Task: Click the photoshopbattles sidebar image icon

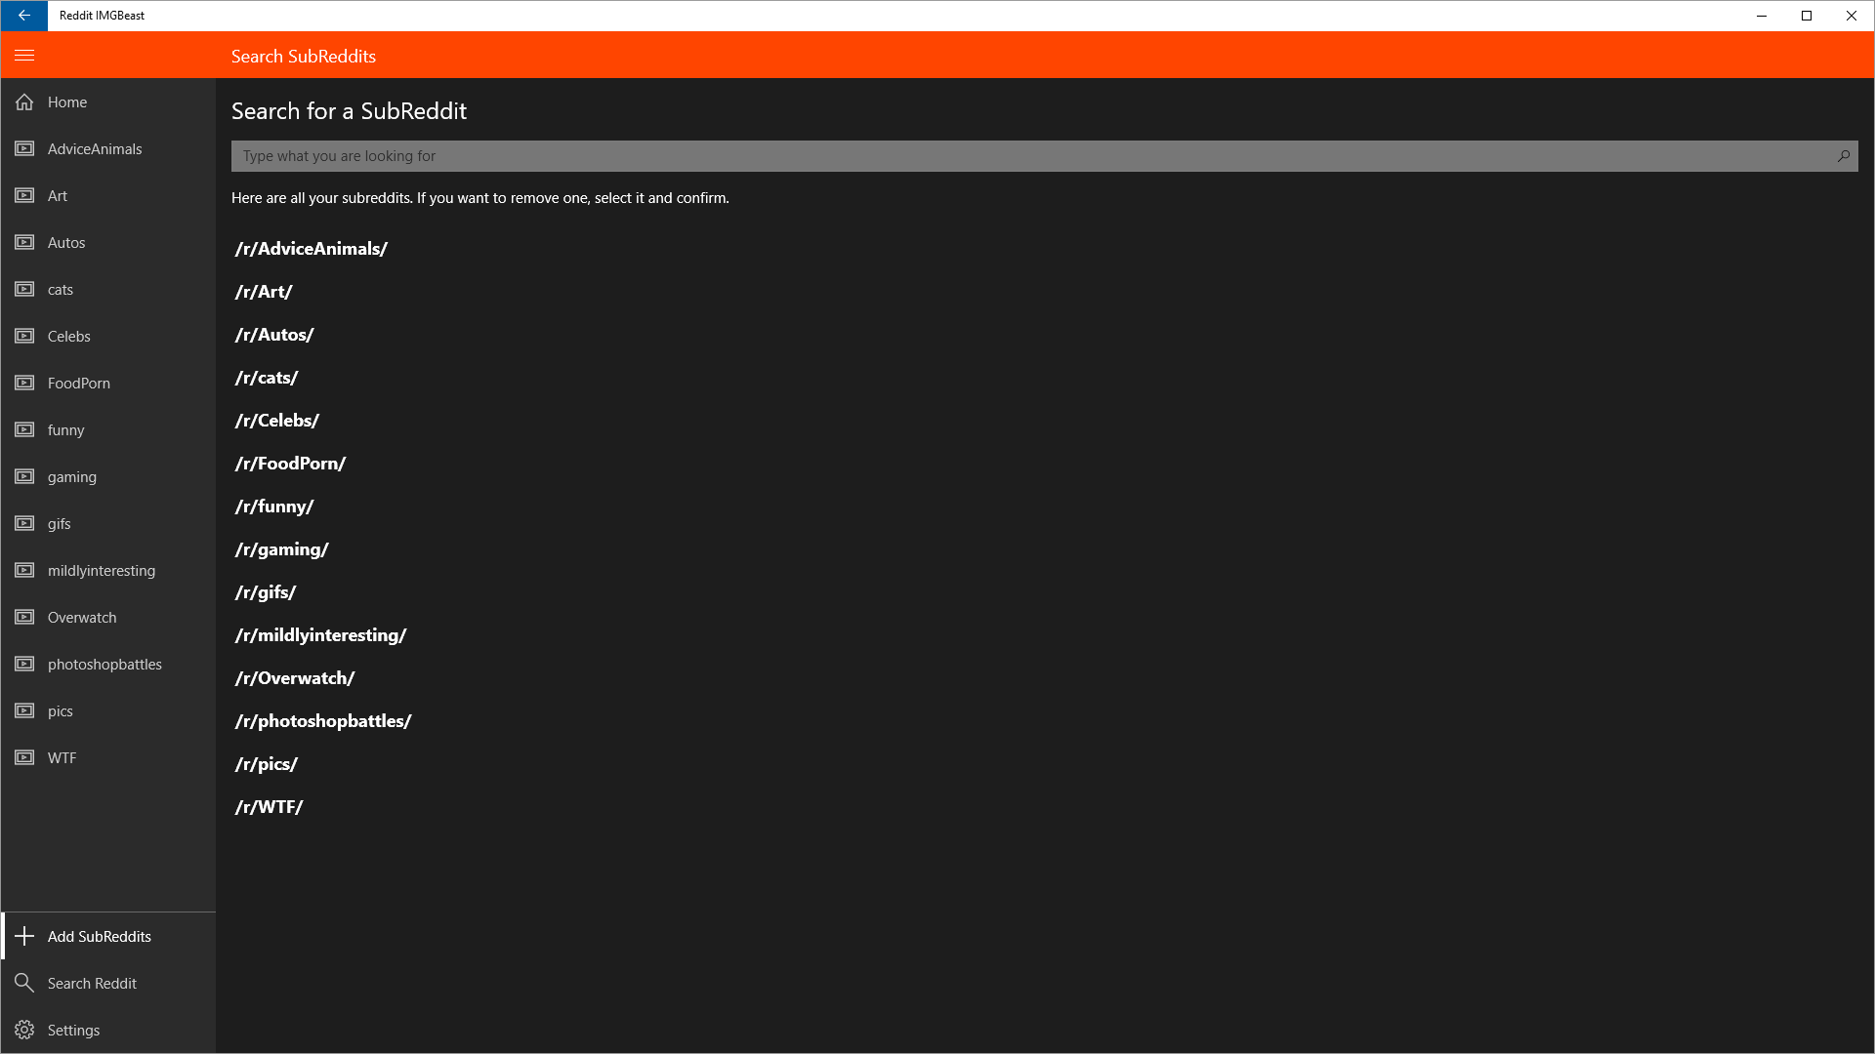Action: click(24, 664)
